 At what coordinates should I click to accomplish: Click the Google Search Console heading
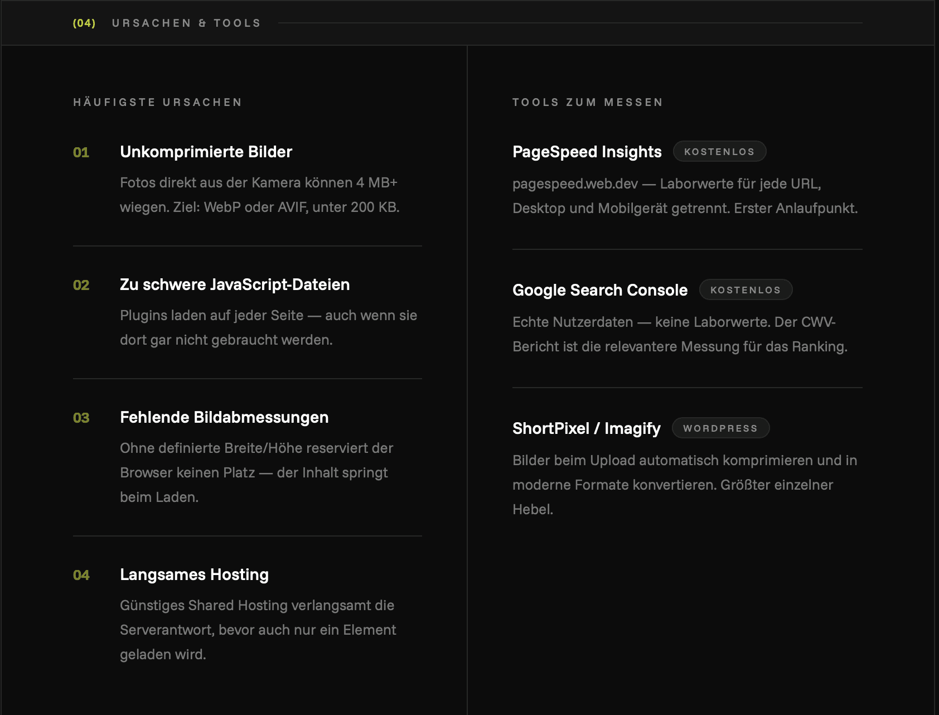coord(600,290)
